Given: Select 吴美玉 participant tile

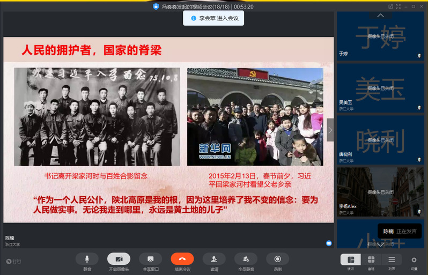Looking at the screenshot, I should point(380,88).
